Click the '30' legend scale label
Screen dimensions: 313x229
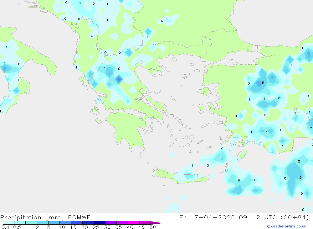point(107,227)
